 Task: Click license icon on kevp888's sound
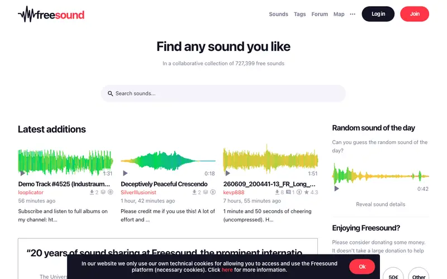tap(299, 193)
